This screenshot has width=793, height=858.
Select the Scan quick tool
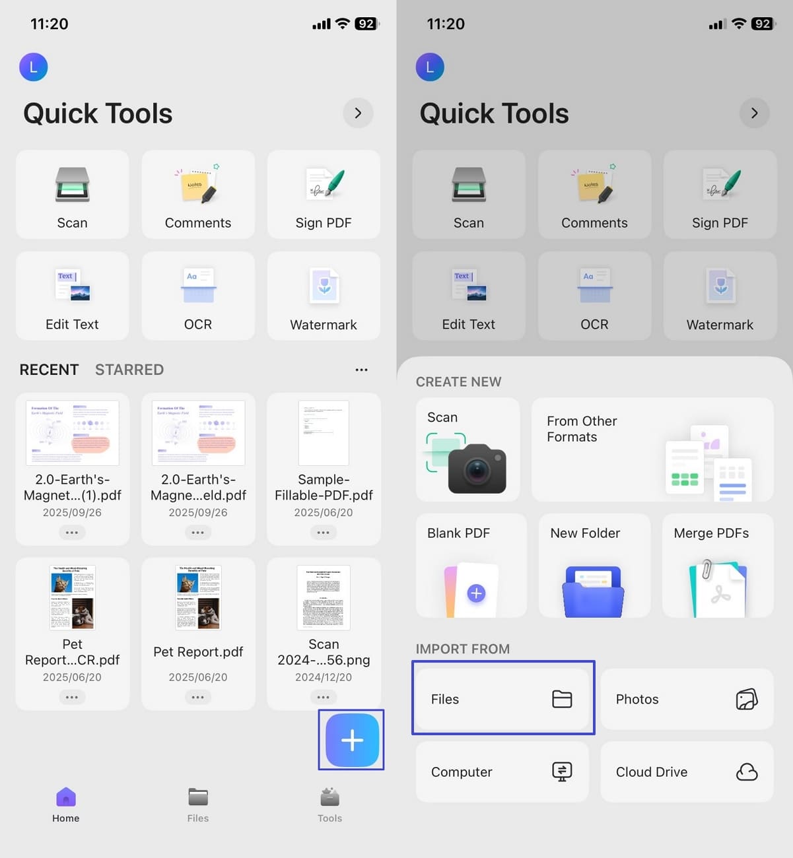pos(72,195)
